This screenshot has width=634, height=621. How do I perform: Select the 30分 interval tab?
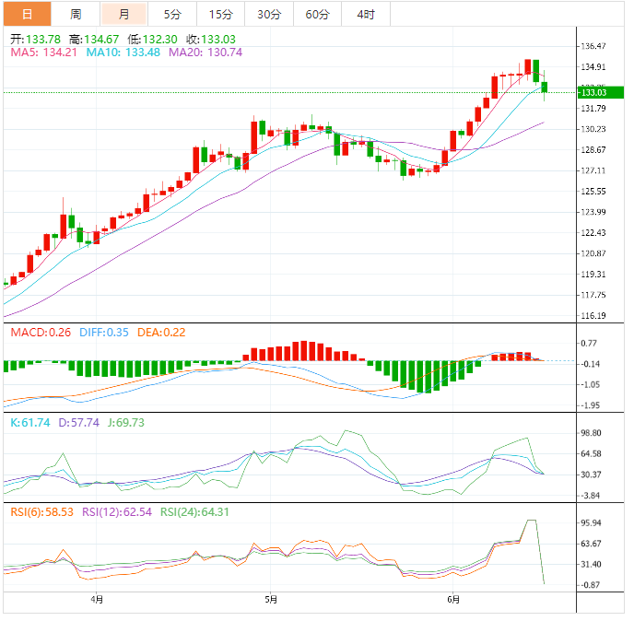(x=269, y=14)
